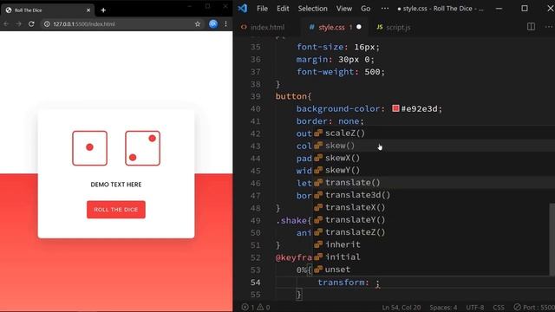Click the browser forward arrow
The height and width of the screenshot is (312, 555).
[19, 24]
